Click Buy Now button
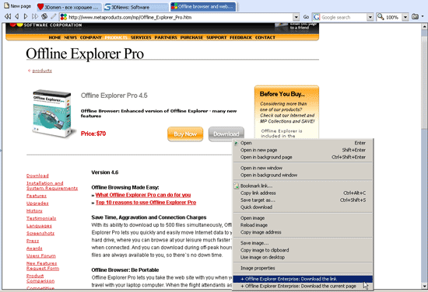Screen dimensions: 428x292 pos(185,134)
